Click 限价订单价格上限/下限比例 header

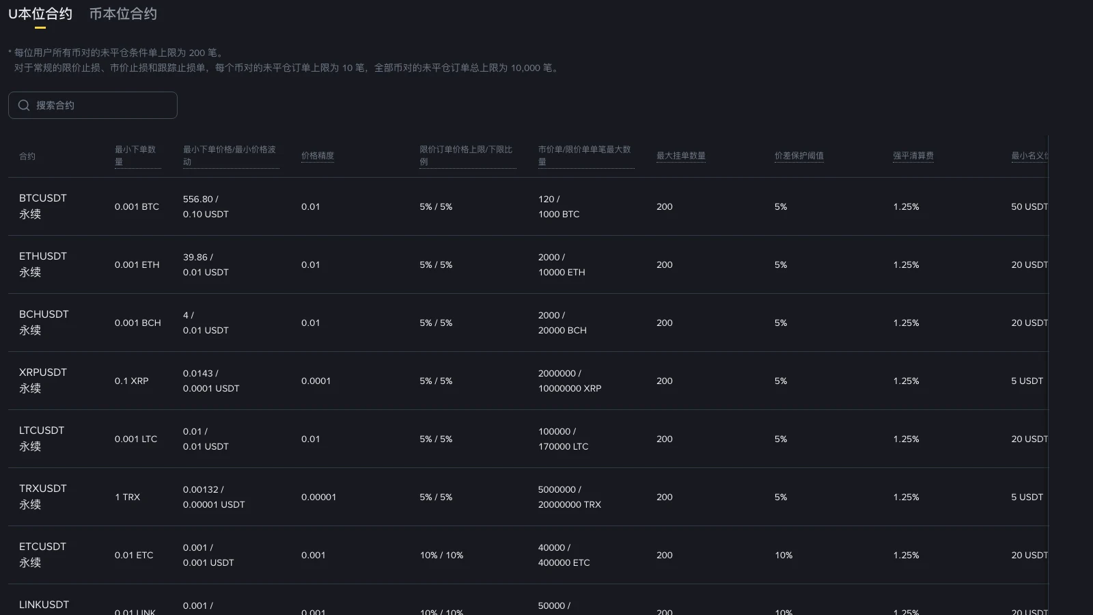pyautogui.click(x=467, y=156)
